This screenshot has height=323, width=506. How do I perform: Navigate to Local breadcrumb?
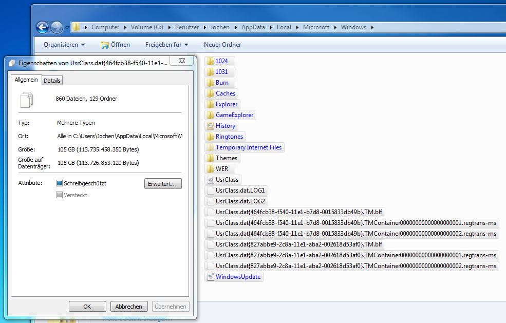coord(284,27)
